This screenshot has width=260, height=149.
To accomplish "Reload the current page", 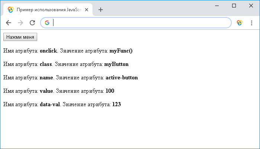I will click(x=32, y=23).
